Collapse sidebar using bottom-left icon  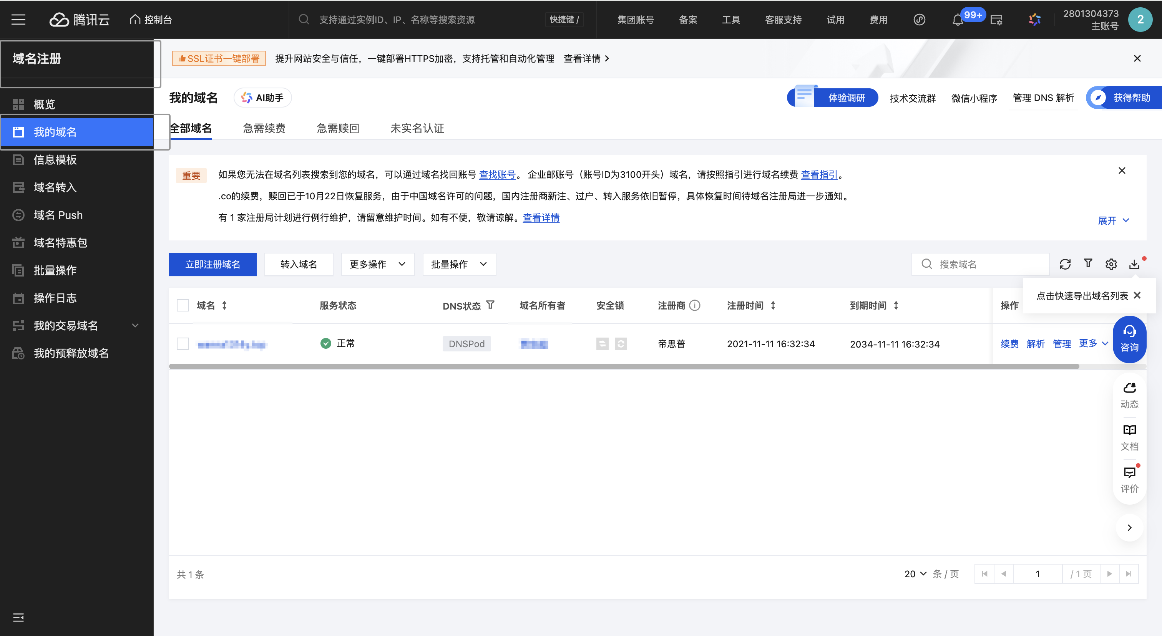click(x=18, y=617)
